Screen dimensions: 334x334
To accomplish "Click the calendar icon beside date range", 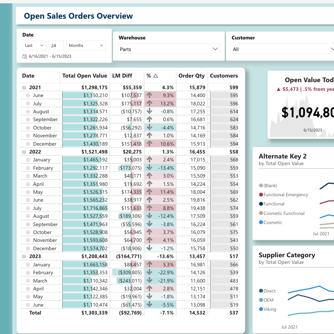I will [25, 56].
